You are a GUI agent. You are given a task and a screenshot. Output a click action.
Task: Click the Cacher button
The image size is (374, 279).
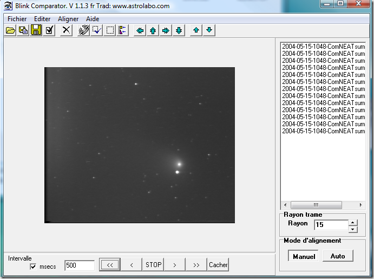click(218, 264)
